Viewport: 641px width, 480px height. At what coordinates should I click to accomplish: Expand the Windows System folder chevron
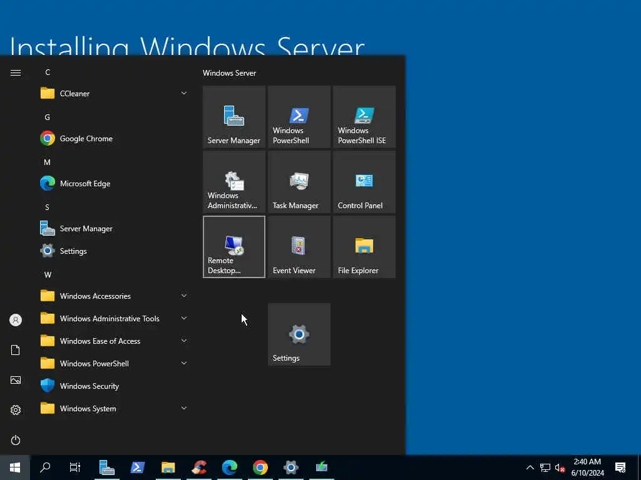(184, 408)
